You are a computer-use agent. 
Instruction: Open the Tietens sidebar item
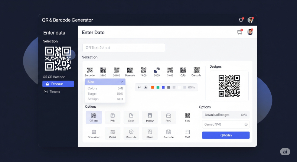pos(52,92)
